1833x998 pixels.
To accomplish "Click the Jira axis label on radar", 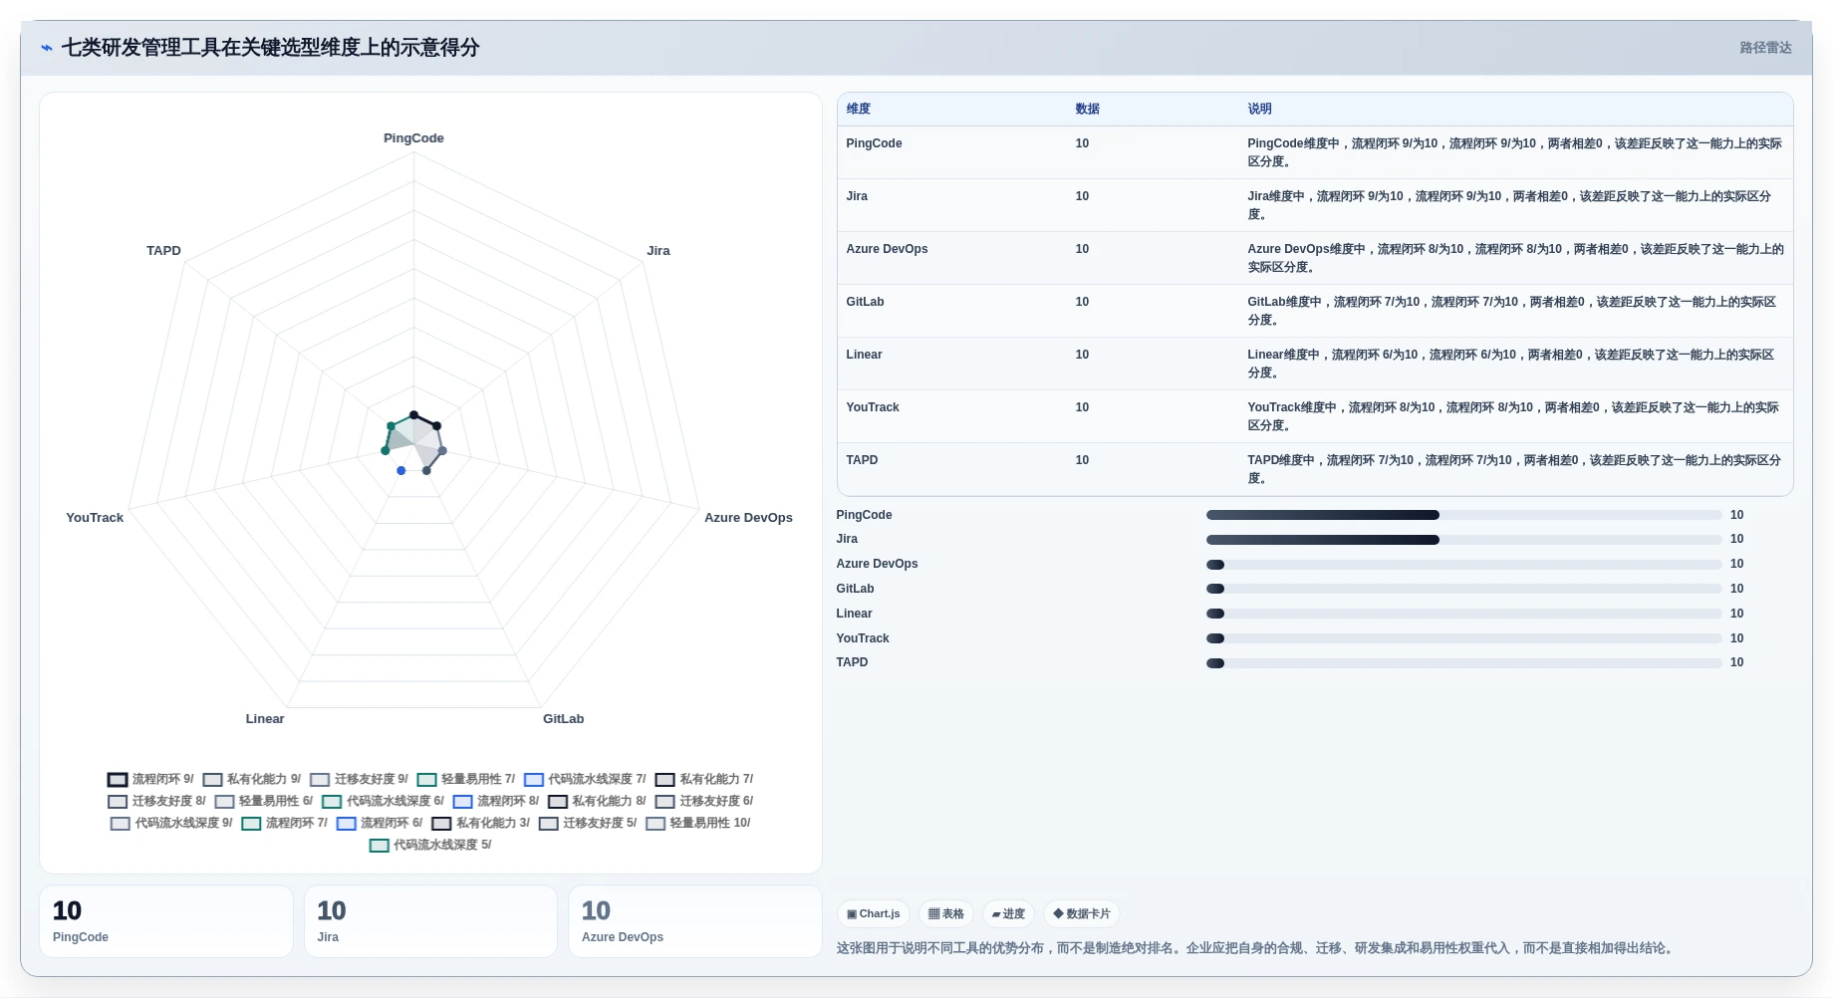I will coord(657,251).
